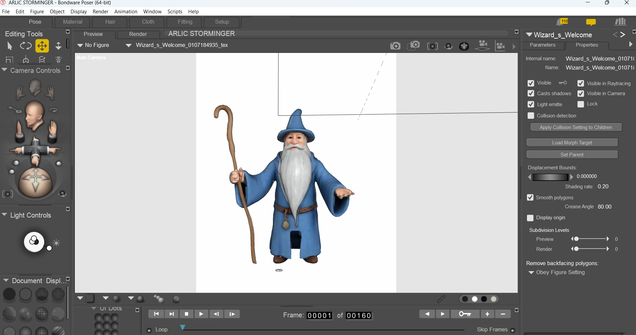Click the measure ruler icon below viewport

coord(441,299)
